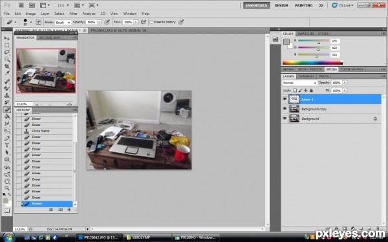Select the Dodge tool
Image resolution: width=388 pixels, height=242 pixels.
(7, 130)
